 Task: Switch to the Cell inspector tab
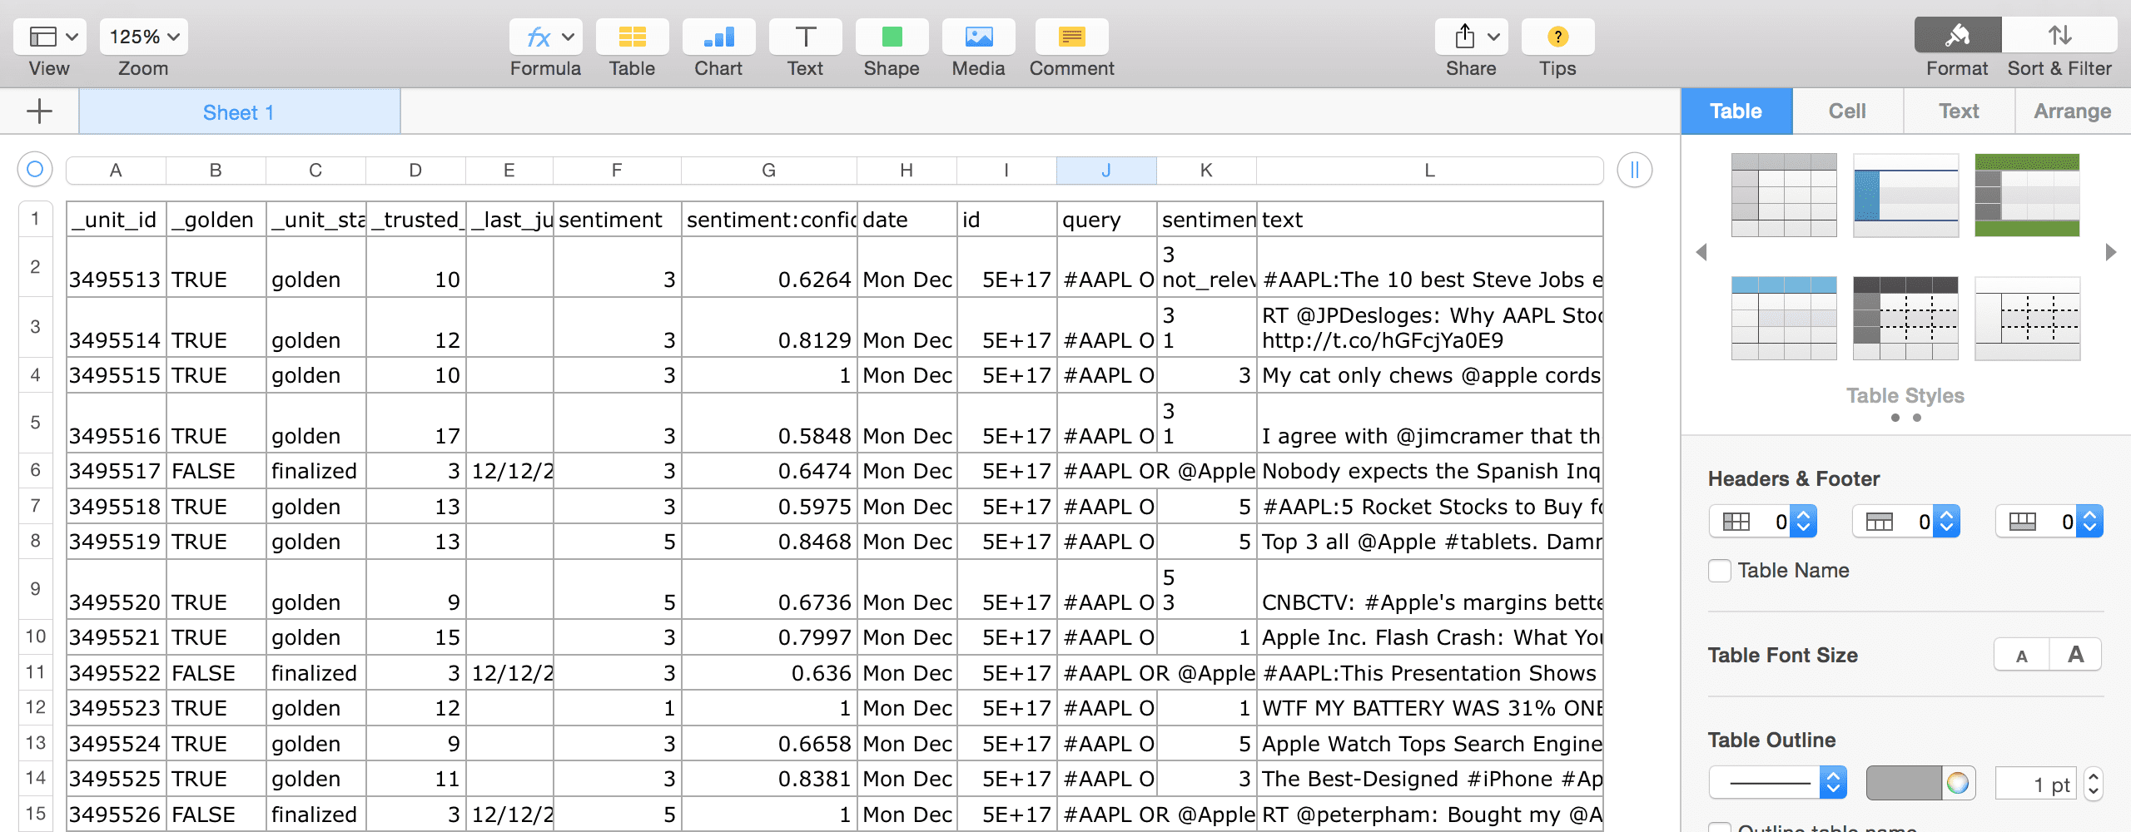click(x=1846, y=111)
